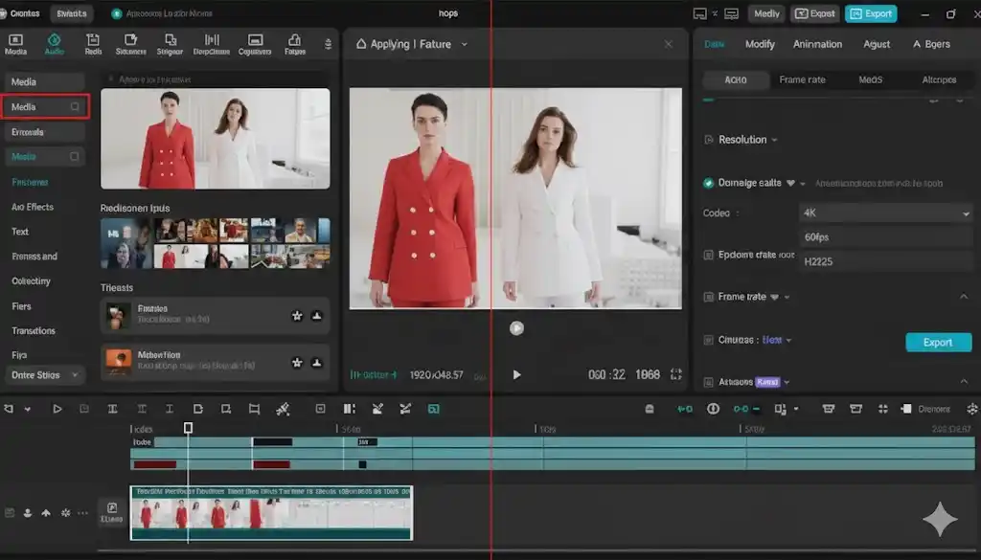Expand the Resolution dropdown arrow
This screenshot has height=560, width=981.
774,140
